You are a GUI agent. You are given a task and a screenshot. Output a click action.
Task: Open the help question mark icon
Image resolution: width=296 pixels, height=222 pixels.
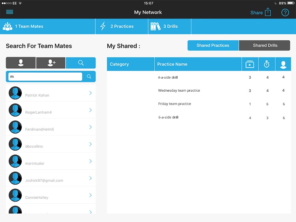[x=285, y=12]
